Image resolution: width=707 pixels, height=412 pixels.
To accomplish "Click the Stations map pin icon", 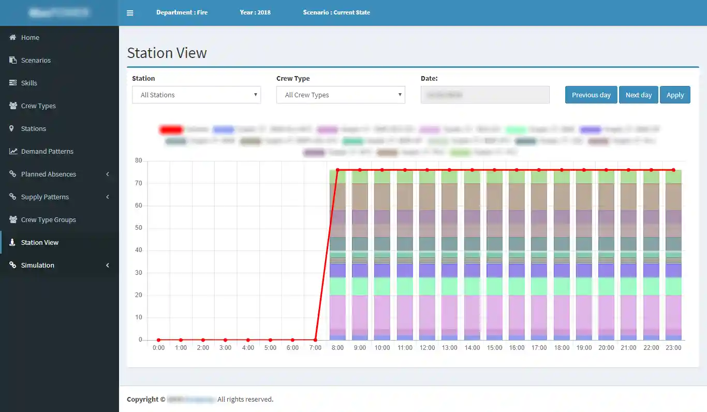I will coord(12,129).
